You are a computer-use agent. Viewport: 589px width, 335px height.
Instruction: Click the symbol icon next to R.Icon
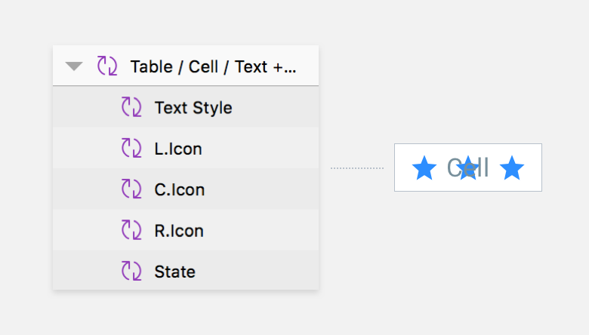click(x=131, y=230)
